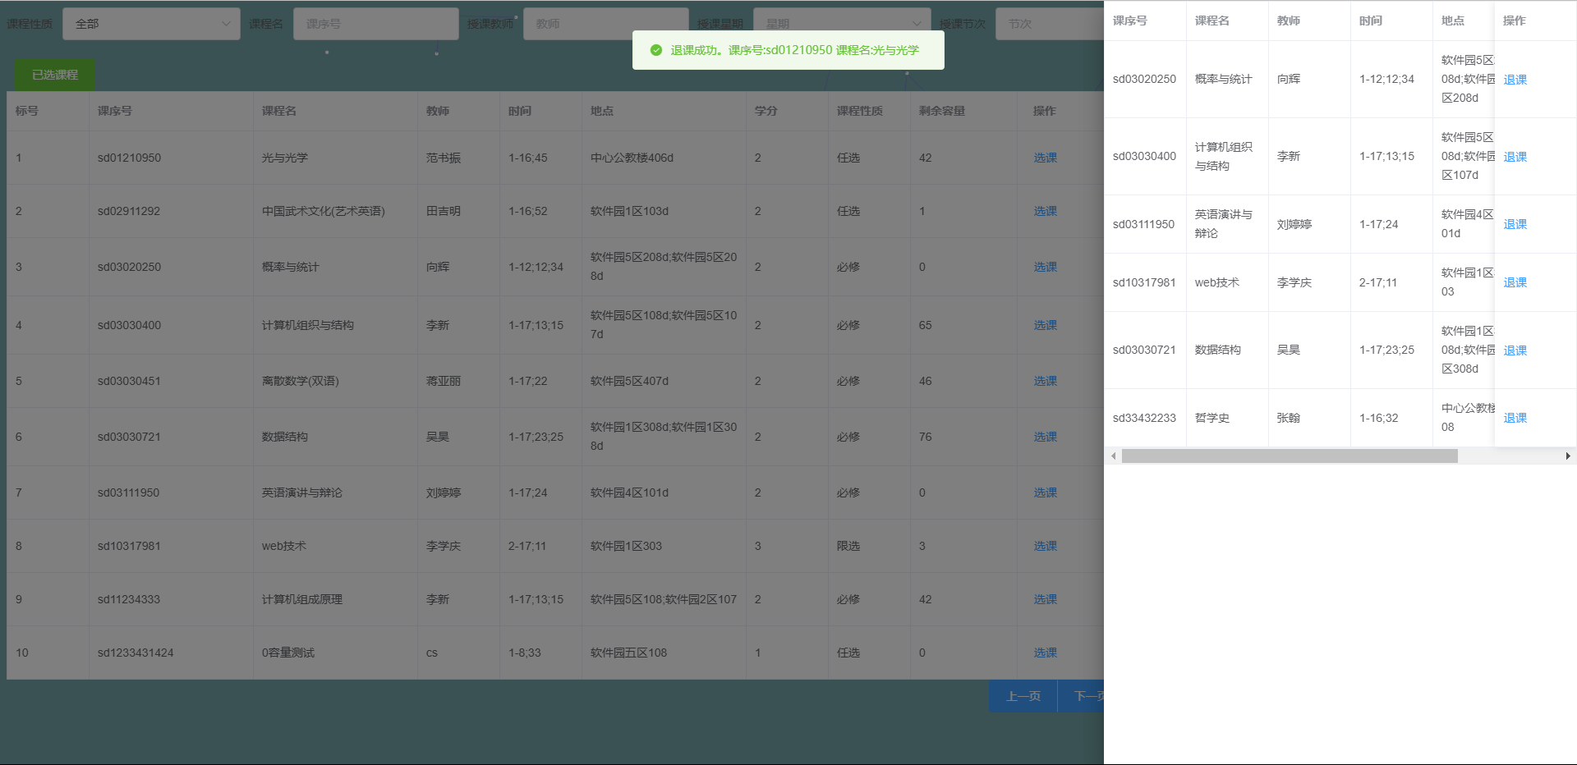Click course code sd1233431424 in the main table
The image size is (1577, 765).
pos(136,653)
